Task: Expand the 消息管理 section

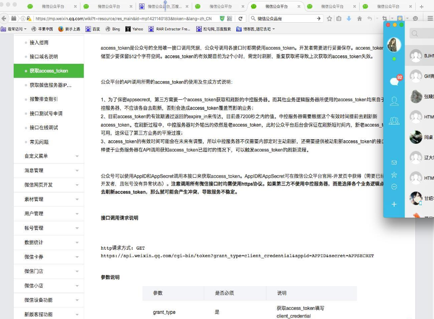Action: click(49, 171)
